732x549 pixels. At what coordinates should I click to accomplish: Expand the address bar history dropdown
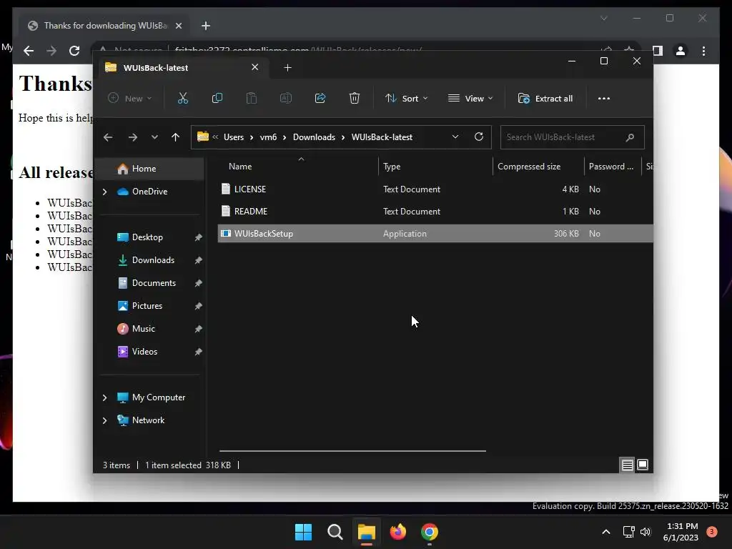click(x=455, y=137)
